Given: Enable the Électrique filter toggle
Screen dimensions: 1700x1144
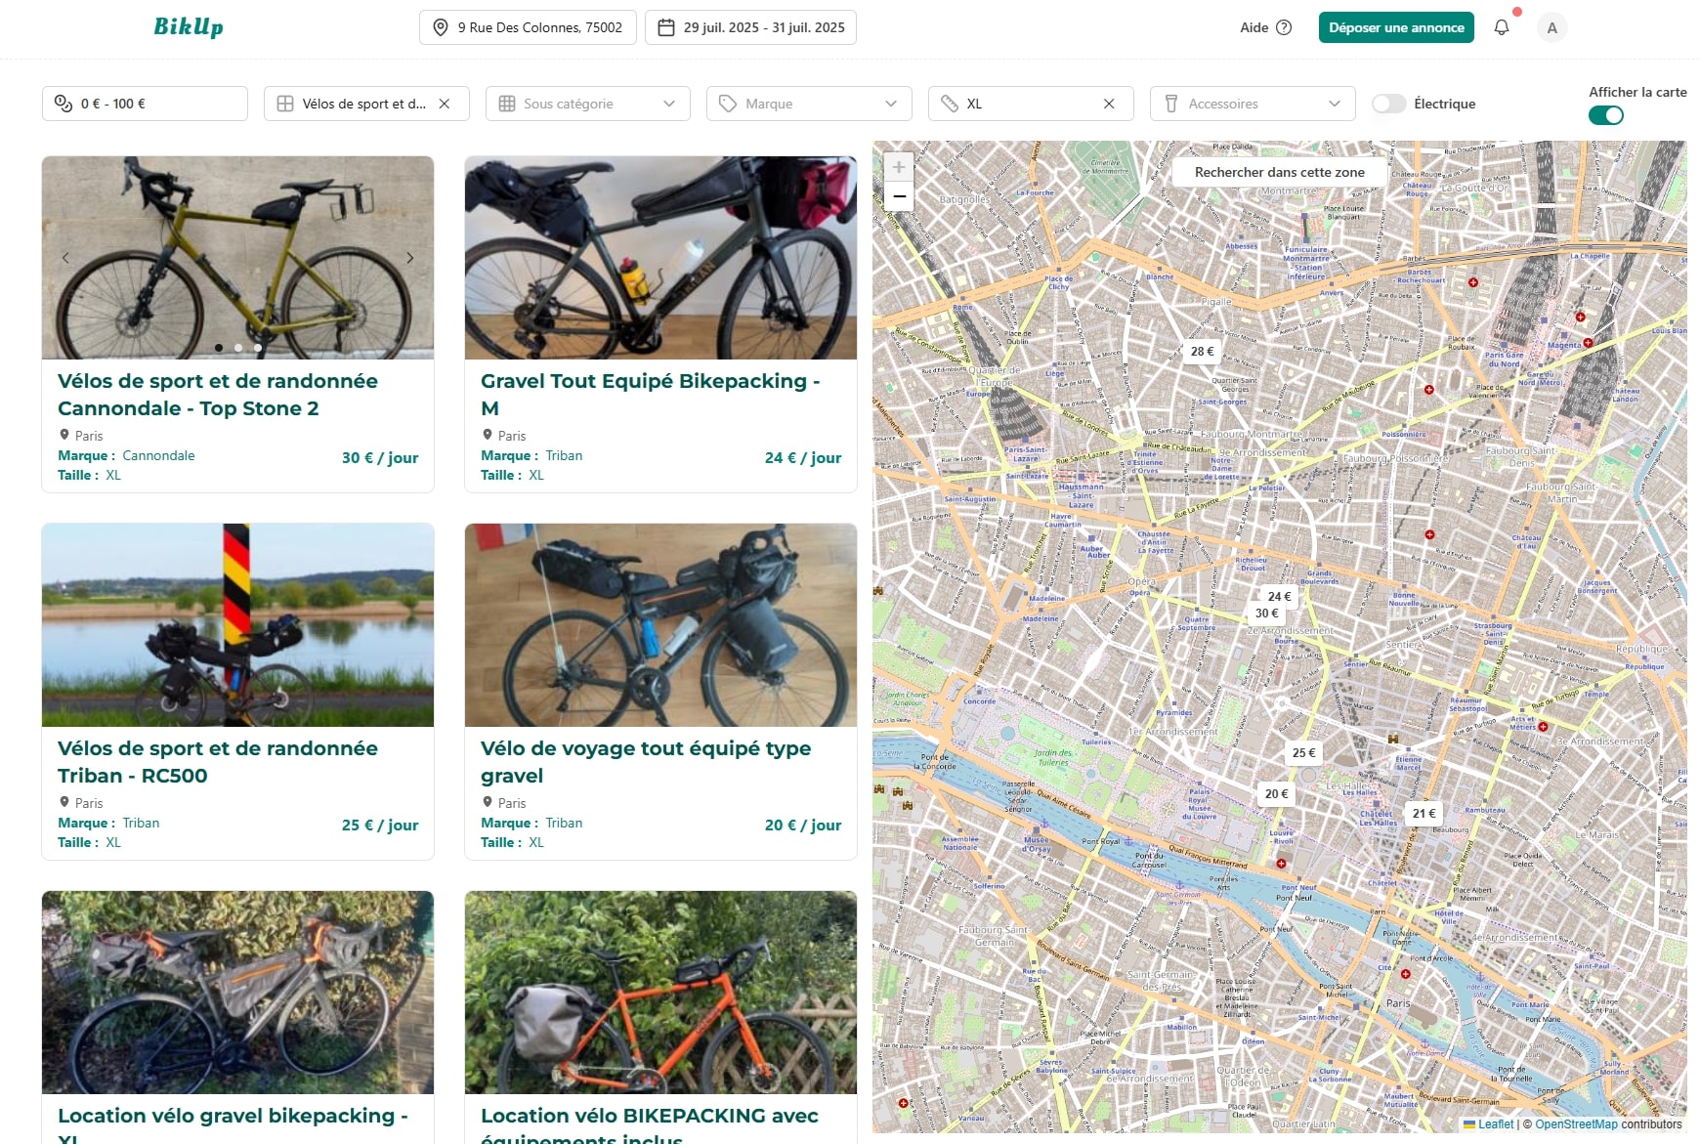Looking at the screenshot, I should tap(1388, 103).
